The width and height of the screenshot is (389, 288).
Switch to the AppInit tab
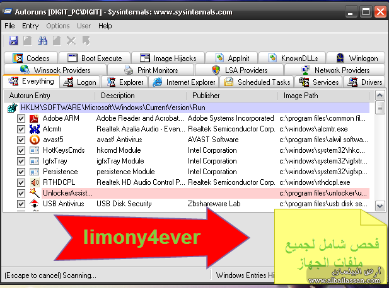pos(232,58)
